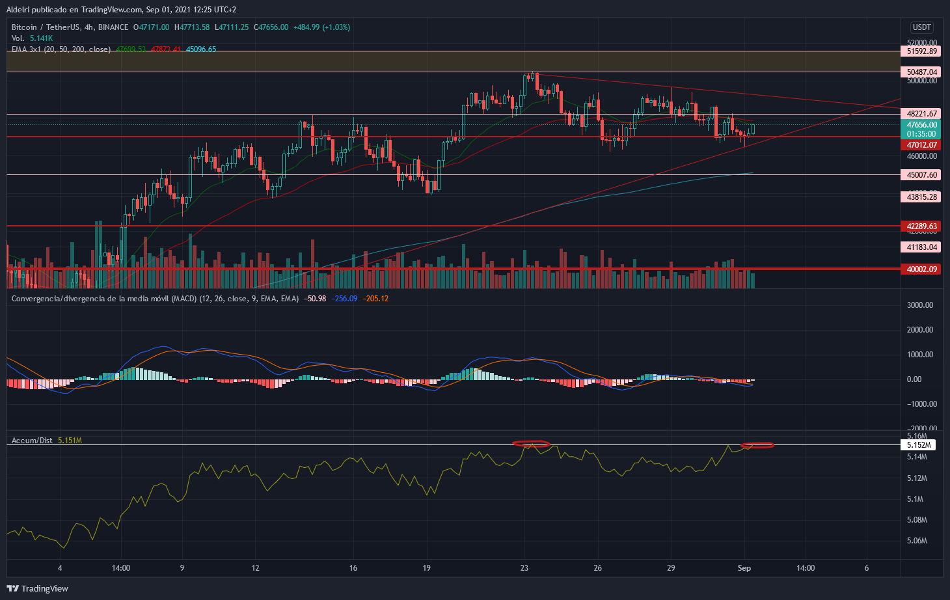Click the TradingView logo at bottom left
Viewport: 950px width, 600px height.
click(38, 588)
